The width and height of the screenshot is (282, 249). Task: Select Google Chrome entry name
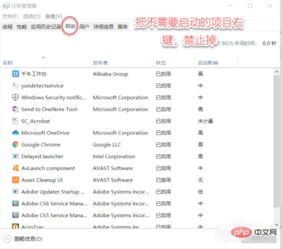41,145
